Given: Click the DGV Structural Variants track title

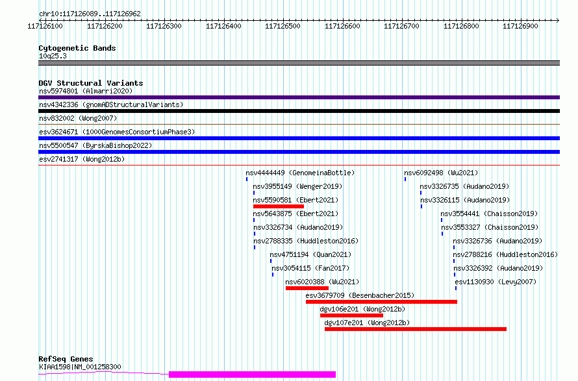Looking at the screenshot, I should 91,83.
